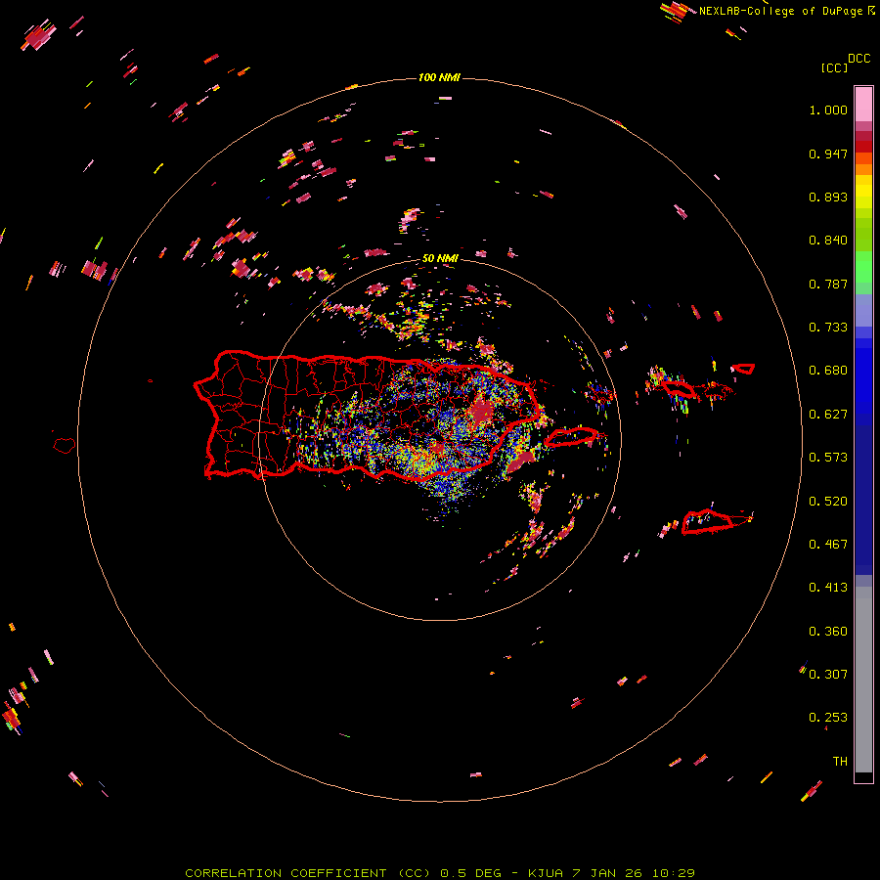Click the 0.680 value on the color scale

click(x=828, y=371)
